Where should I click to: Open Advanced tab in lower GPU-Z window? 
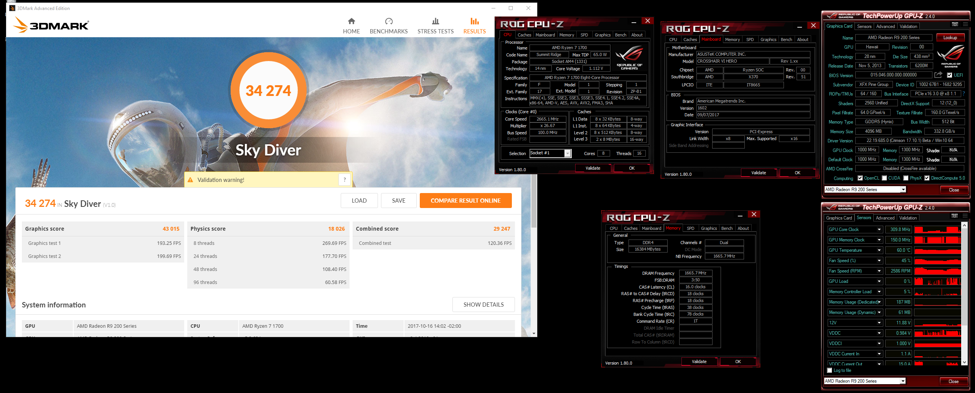(885, 218)
